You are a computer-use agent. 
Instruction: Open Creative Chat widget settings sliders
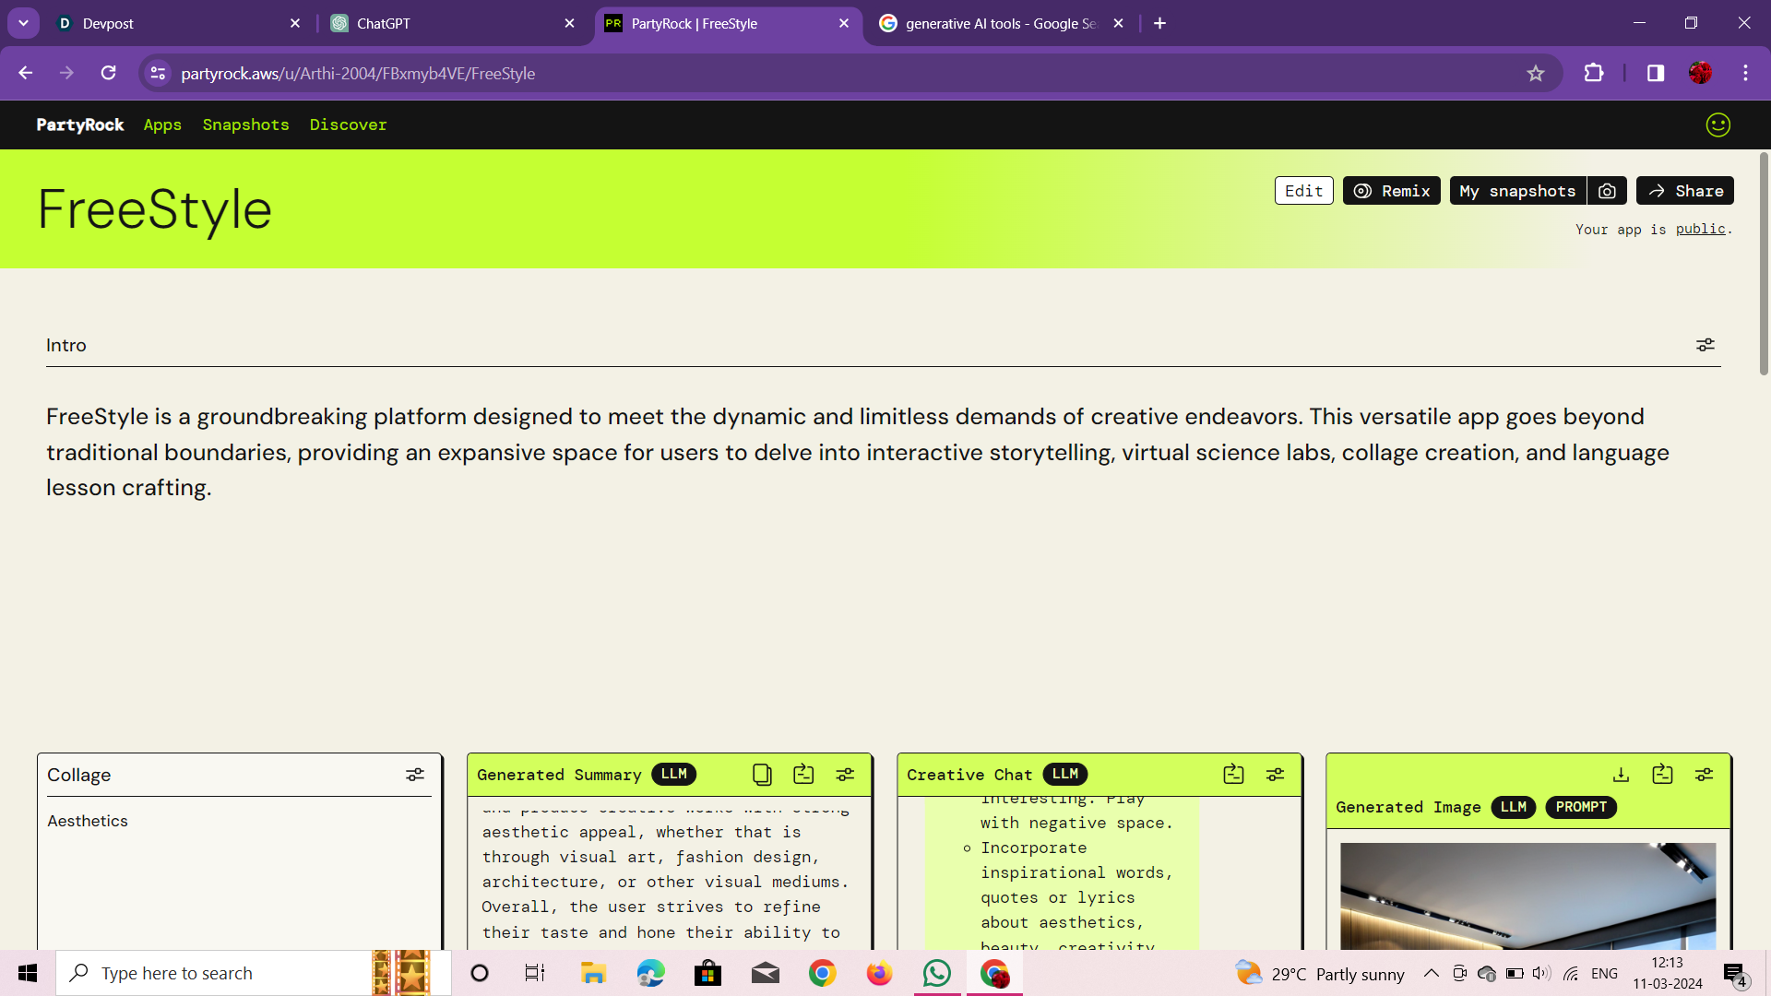(1275, 775)
